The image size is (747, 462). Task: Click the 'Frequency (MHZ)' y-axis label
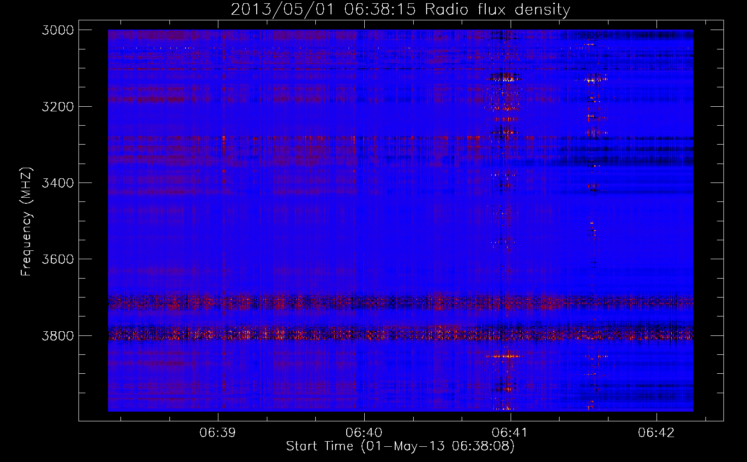pos(27,222)
